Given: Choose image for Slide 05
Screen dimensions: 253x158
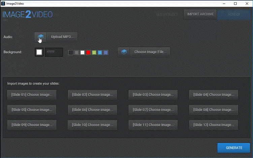Looking at the screenshot, I should click(32, 110).
